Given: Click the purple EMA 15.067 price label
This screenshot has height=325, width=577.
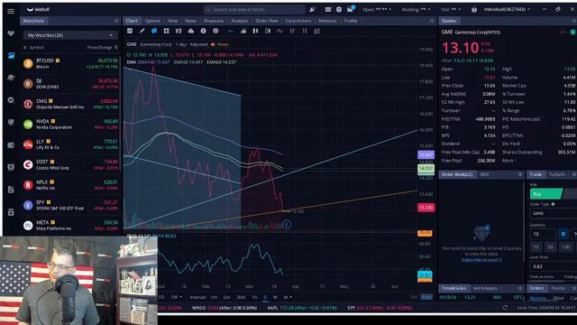Looking at the screenshot, I should [426, 154].
